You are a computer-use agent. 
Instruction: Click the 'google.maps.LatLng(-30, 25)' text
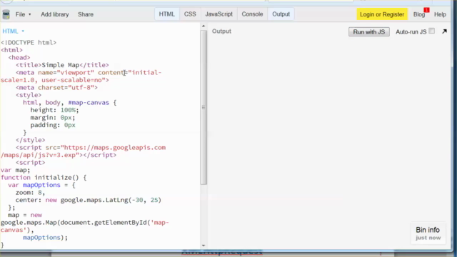pos(111,200)
